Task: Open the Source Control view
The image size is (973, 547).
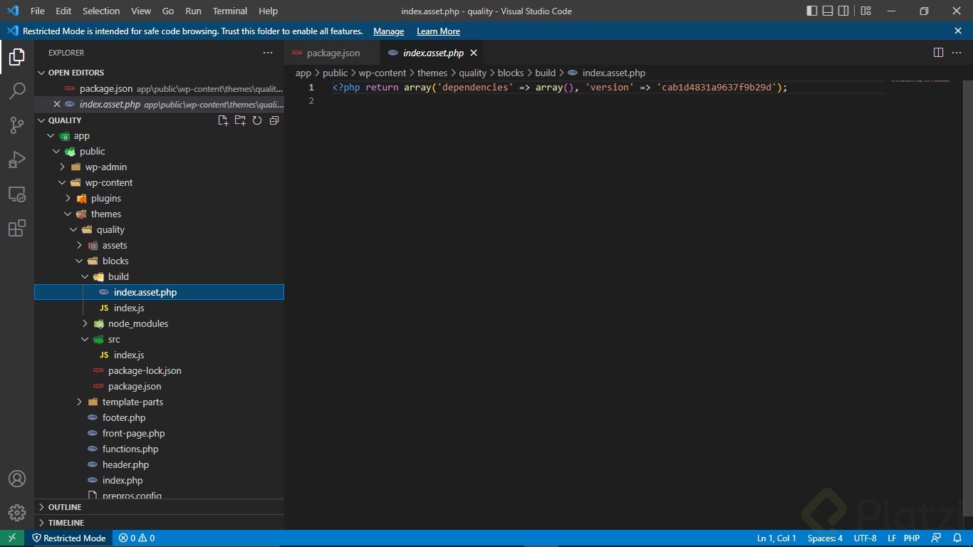Action: click(17, 125)
